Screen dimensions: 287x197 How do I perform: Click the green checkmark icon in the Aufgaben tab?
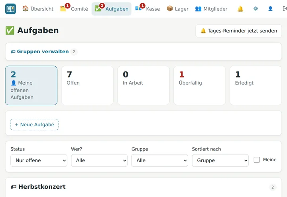(x=98, y=9)
